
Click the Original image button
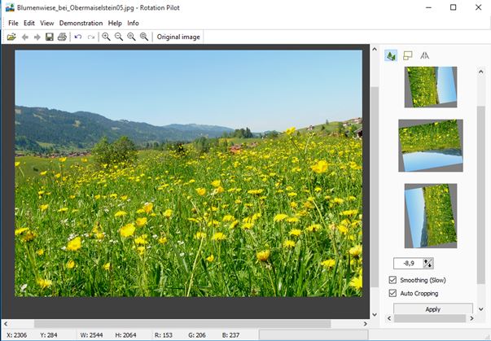click(x=178, y=37)
